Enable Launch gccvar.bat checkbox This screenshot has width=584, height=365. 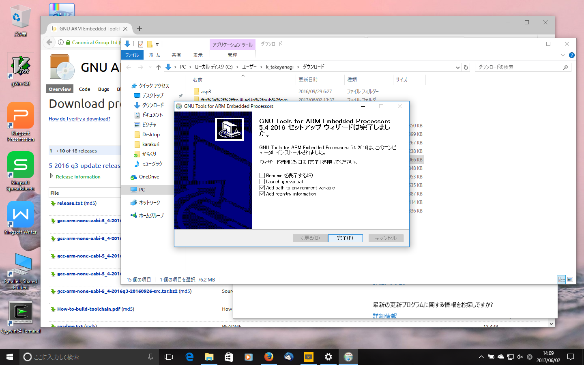tap(262, 182)
